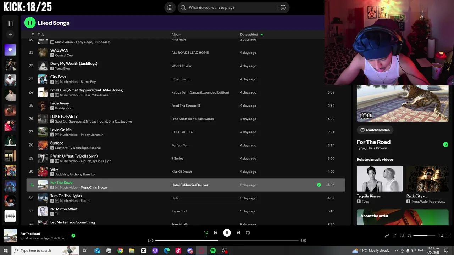Select No Matter What by T.I.

coord(186,211)
